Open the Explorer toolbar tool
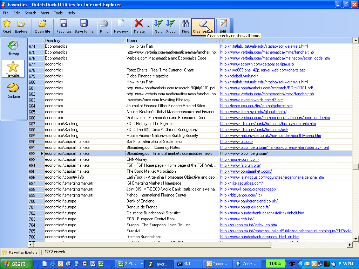359x269 pixels. click(21, 27)
